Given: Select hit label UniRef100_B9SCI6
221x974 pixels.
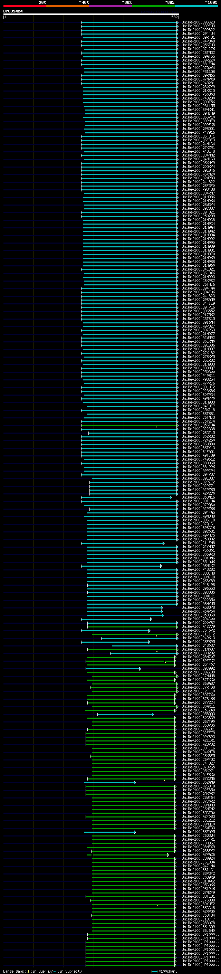Looking at the screenshot, I should [x=198, y=528].
